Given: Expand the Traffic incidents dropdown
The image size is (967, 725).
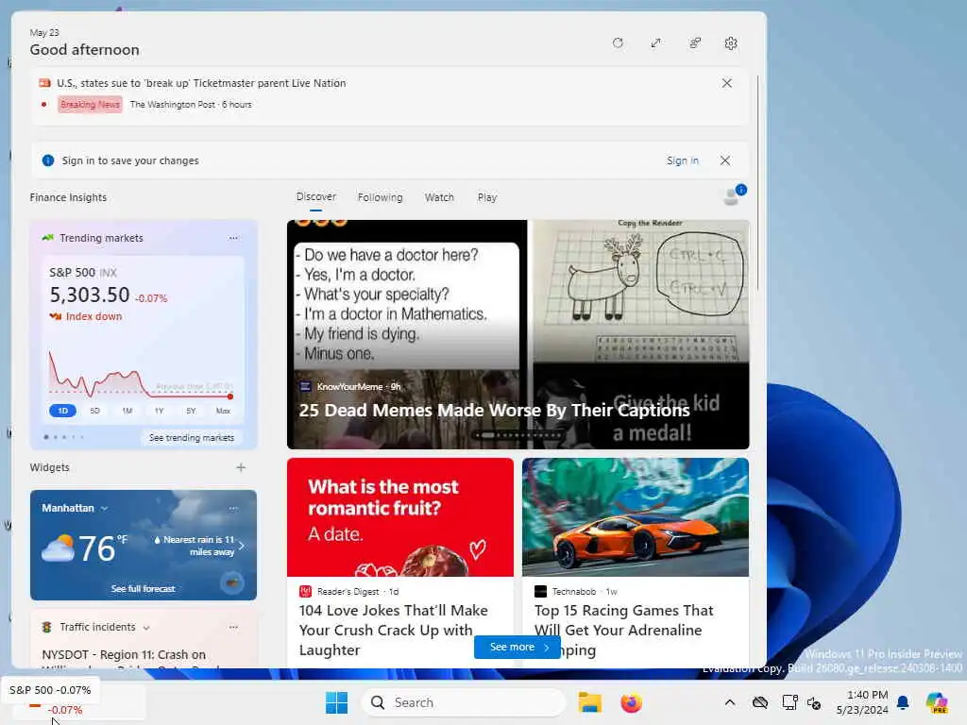Looking at the screenshot, I should (x=146, y=628).
